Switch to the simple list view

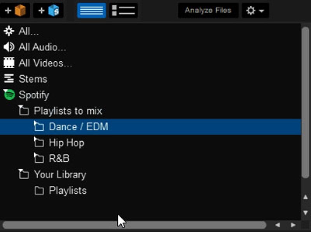pyautogui.click(x=91, y=10)
